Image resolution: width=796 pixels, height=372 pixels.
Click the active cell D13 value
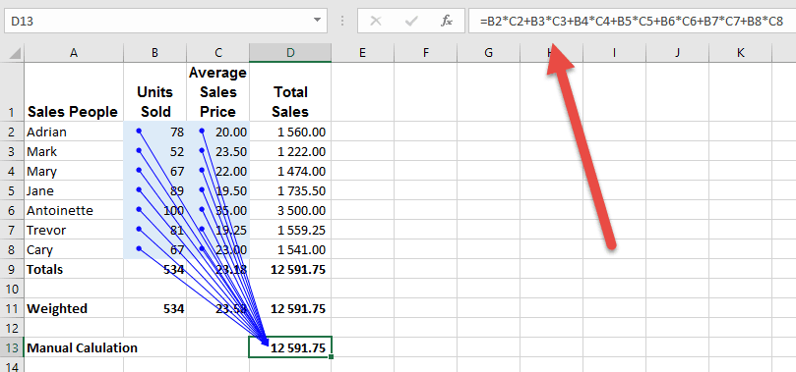pos(290,347)
